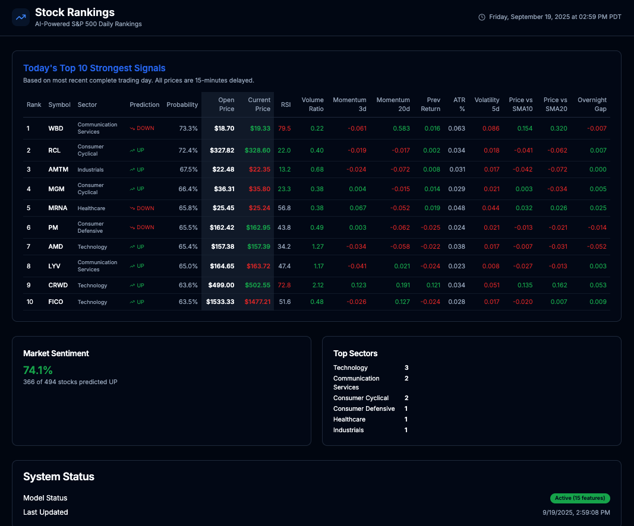
Task: Click the $1477.21 current price value
Action: tap(257, 302)
